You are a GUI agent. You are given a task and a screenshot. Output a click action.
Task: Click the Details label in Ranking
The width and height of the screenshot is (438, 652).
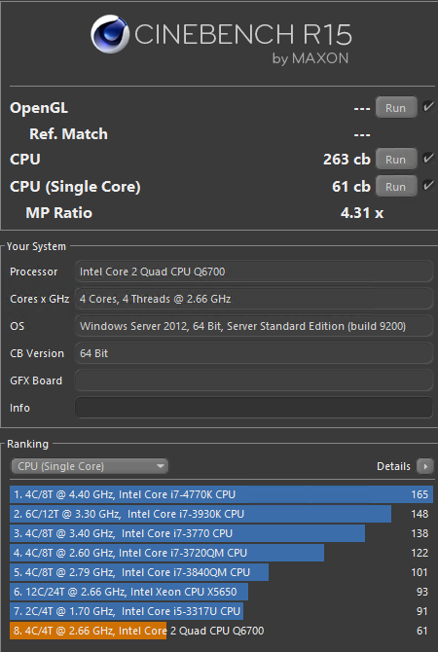click(x=393, y=466)
